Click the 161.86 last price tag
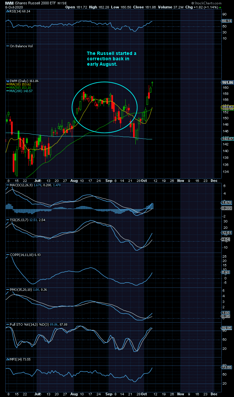 click(x=227, y=82)
